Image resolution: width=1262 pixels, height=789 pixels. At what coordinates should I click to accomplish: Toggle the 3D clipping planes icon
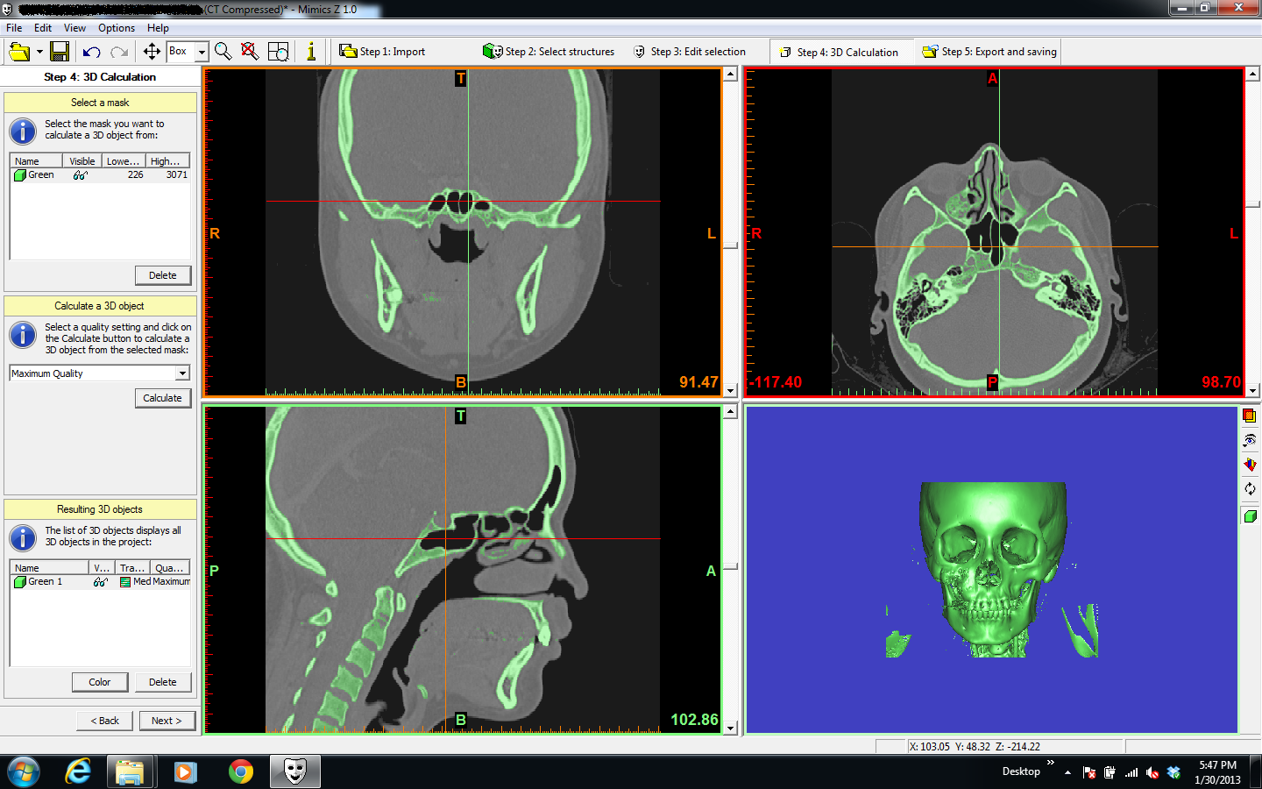tap(1250, 465)
